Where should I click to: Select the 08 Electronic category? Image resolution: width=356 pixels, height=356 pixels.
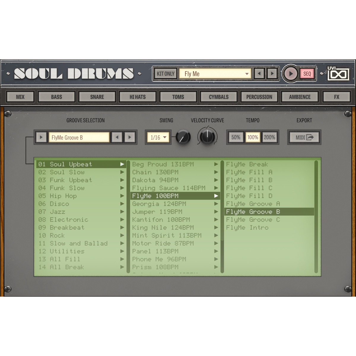pos(81,220)
